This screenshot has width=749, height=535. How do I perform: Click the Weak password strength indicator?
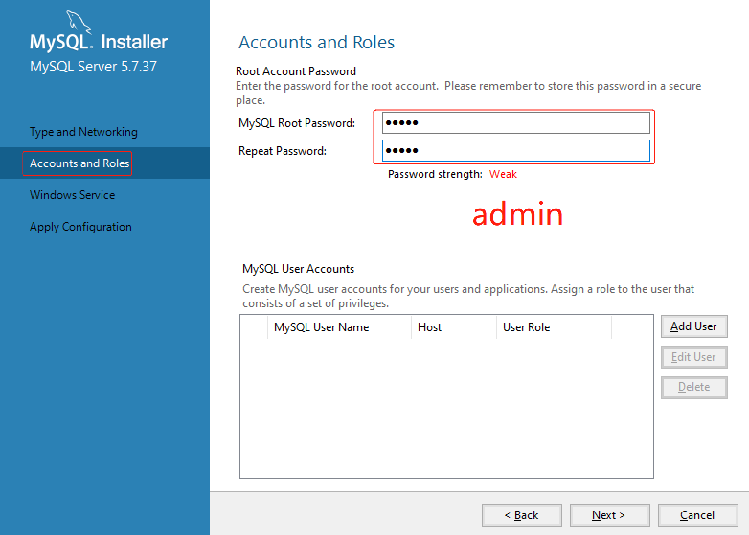coord(503,174)
